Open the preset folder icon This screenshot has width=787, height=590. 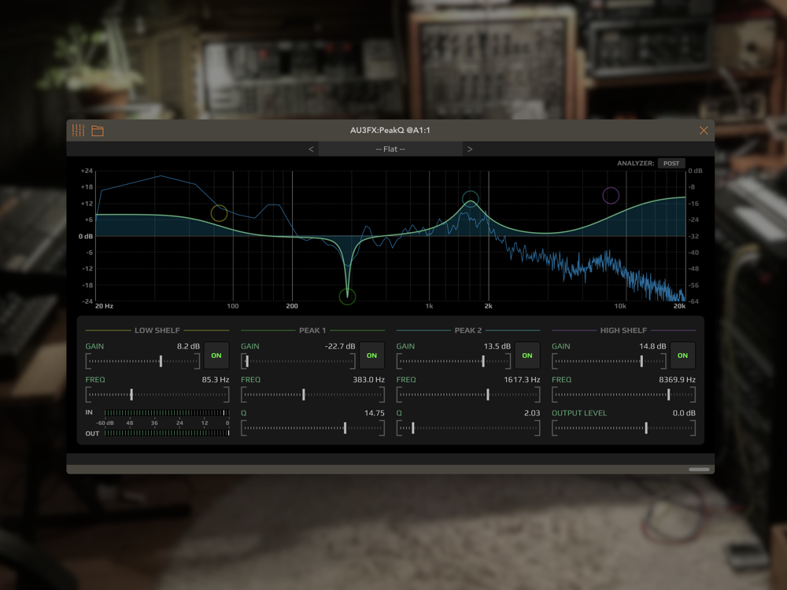[98, 131]
